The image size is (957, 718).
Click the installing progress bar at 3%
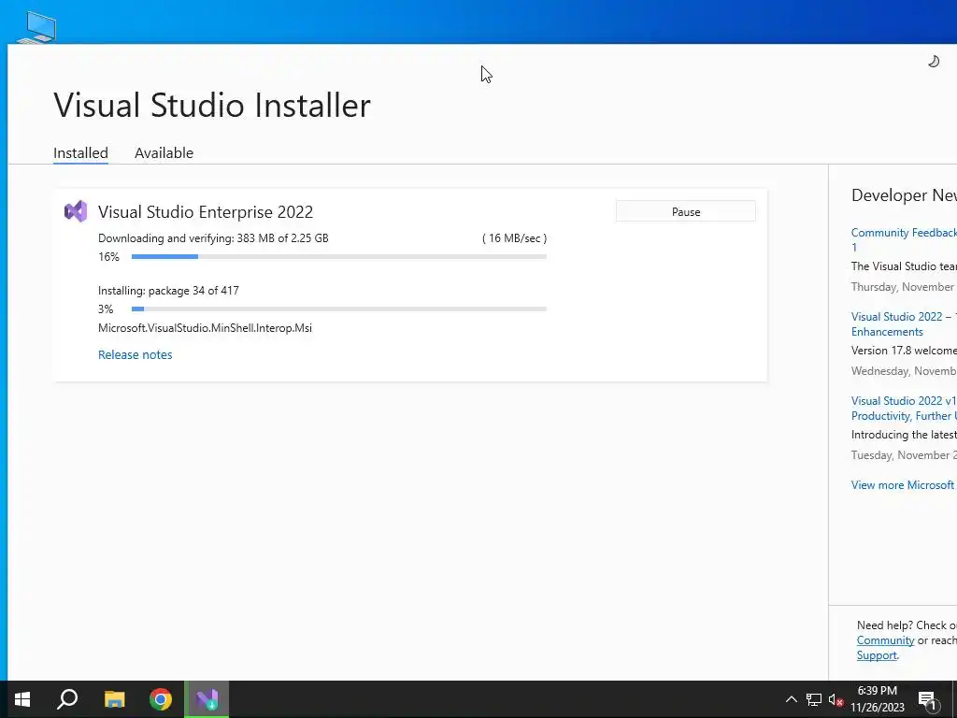point(338,309)
